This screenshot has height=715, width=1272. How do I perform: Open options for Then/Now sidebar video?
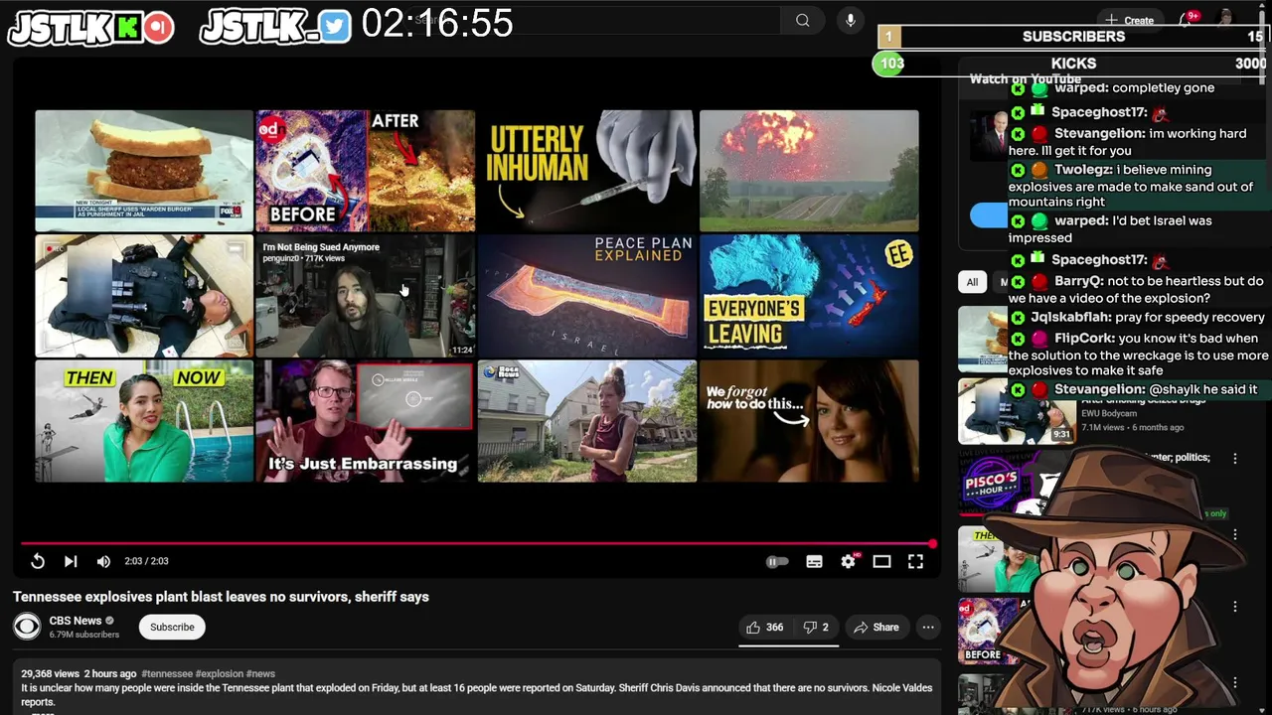point(1235,535)
